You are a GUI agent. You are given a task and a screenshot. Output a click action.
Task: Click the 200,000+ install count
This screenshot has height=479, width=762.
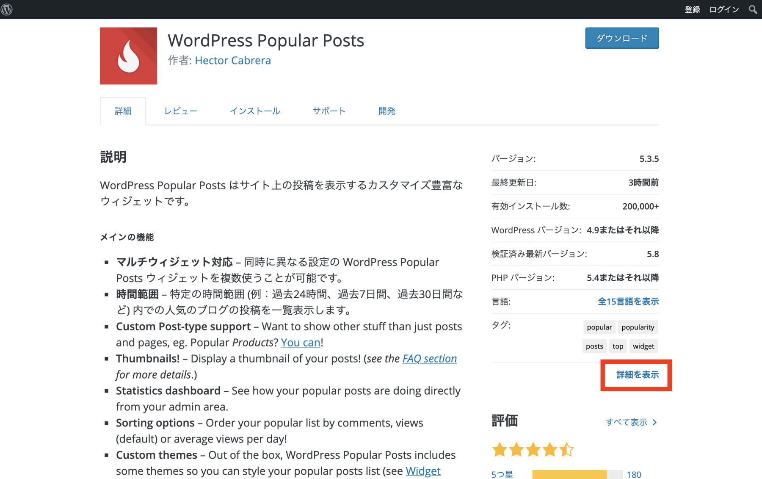[641, 206]
